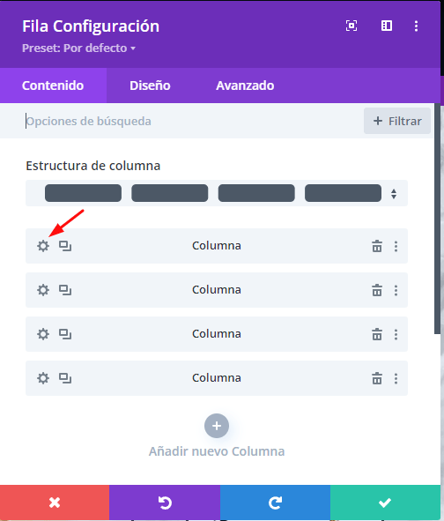This screenshot has height=521, width=444.
Task: Delete the first Columna row
Action: 377,246
